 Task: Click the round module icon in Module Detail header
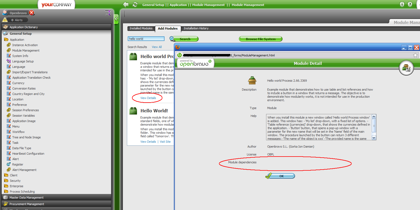406,68
